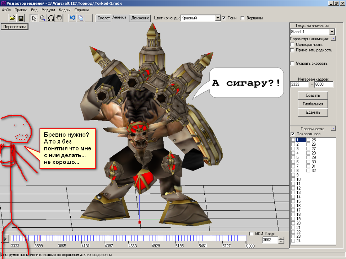Select surface 10 checkbox
Screen dimensions: 346x259
[x=293, y=179]
